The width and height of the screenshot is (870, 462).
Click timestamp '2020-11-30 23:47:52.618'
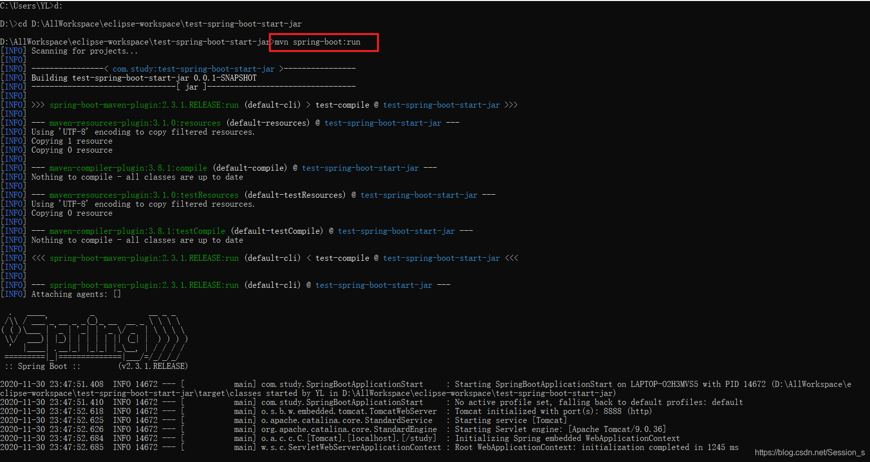pyautogui.click(x=52, y=411)
